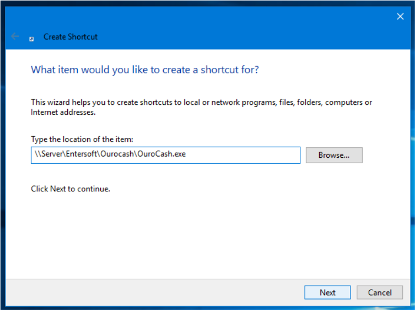Continue the wizard with the Next button
The width and height of the screenshot is (415, 310).
[327, 292]
